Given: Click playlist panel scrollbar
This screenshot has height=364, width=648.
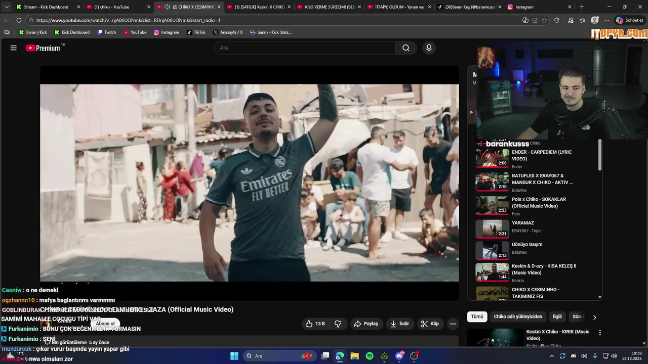Looking at the screenshot, I should pyautogui.click(x=600, y=155).
